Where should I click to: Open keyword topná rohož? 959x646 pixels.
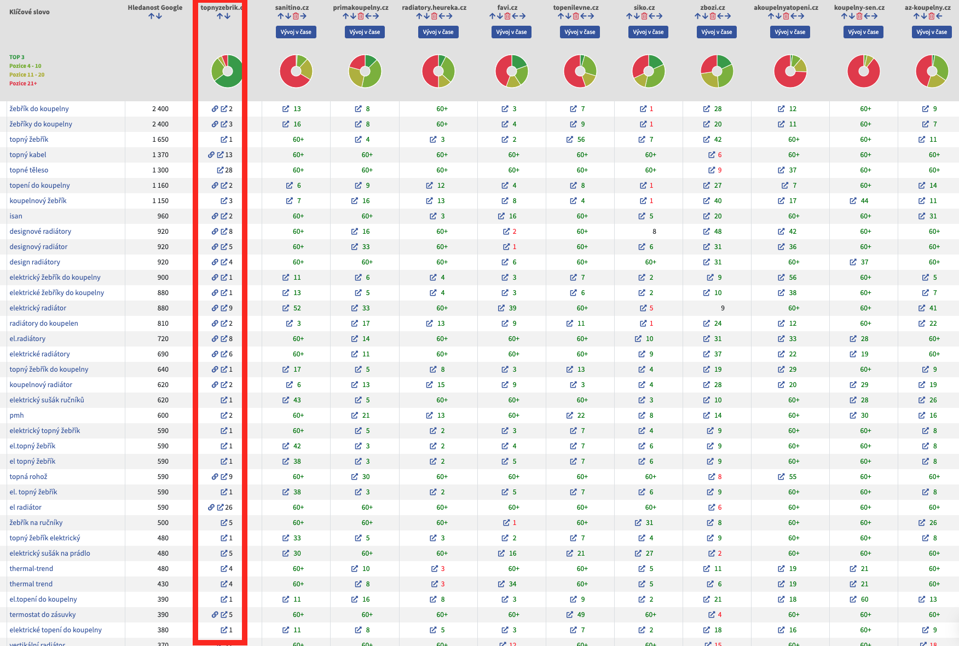coord(28,477)
